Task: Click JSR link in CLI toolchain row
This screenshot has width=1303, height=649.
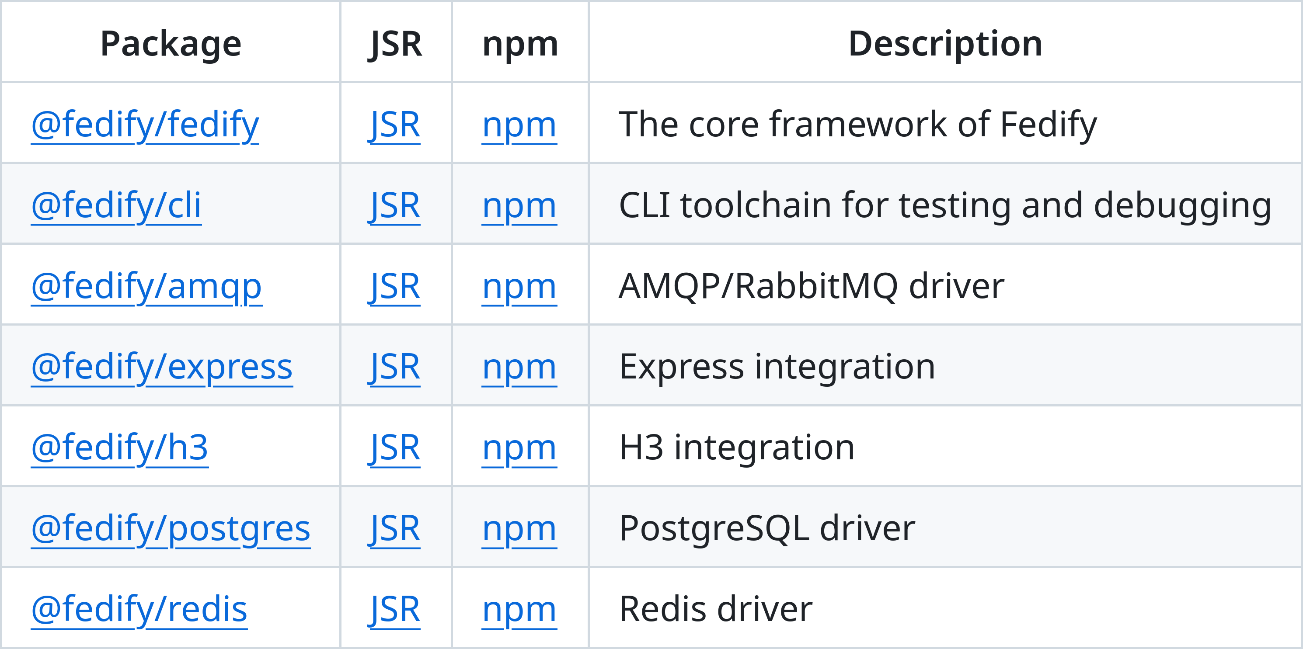Action: [394, 205]
